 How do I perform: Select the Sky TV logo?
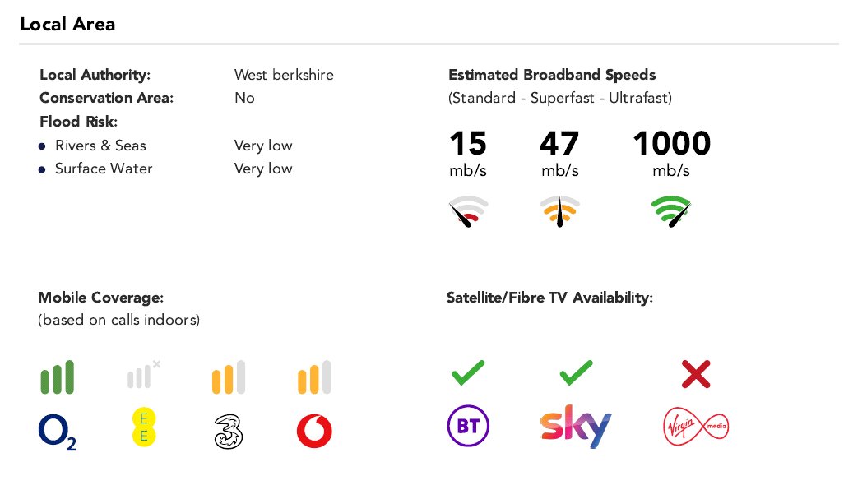point(576,426)
